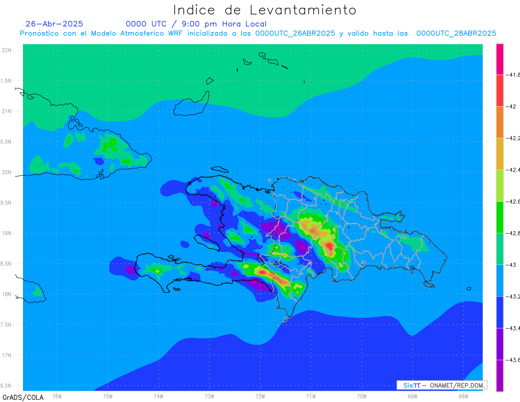Click the latitude label "19N"

(x=7, y=233)
